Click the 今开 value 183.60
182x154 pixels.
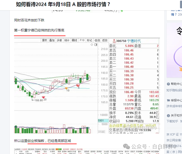[x=154, y=92]
